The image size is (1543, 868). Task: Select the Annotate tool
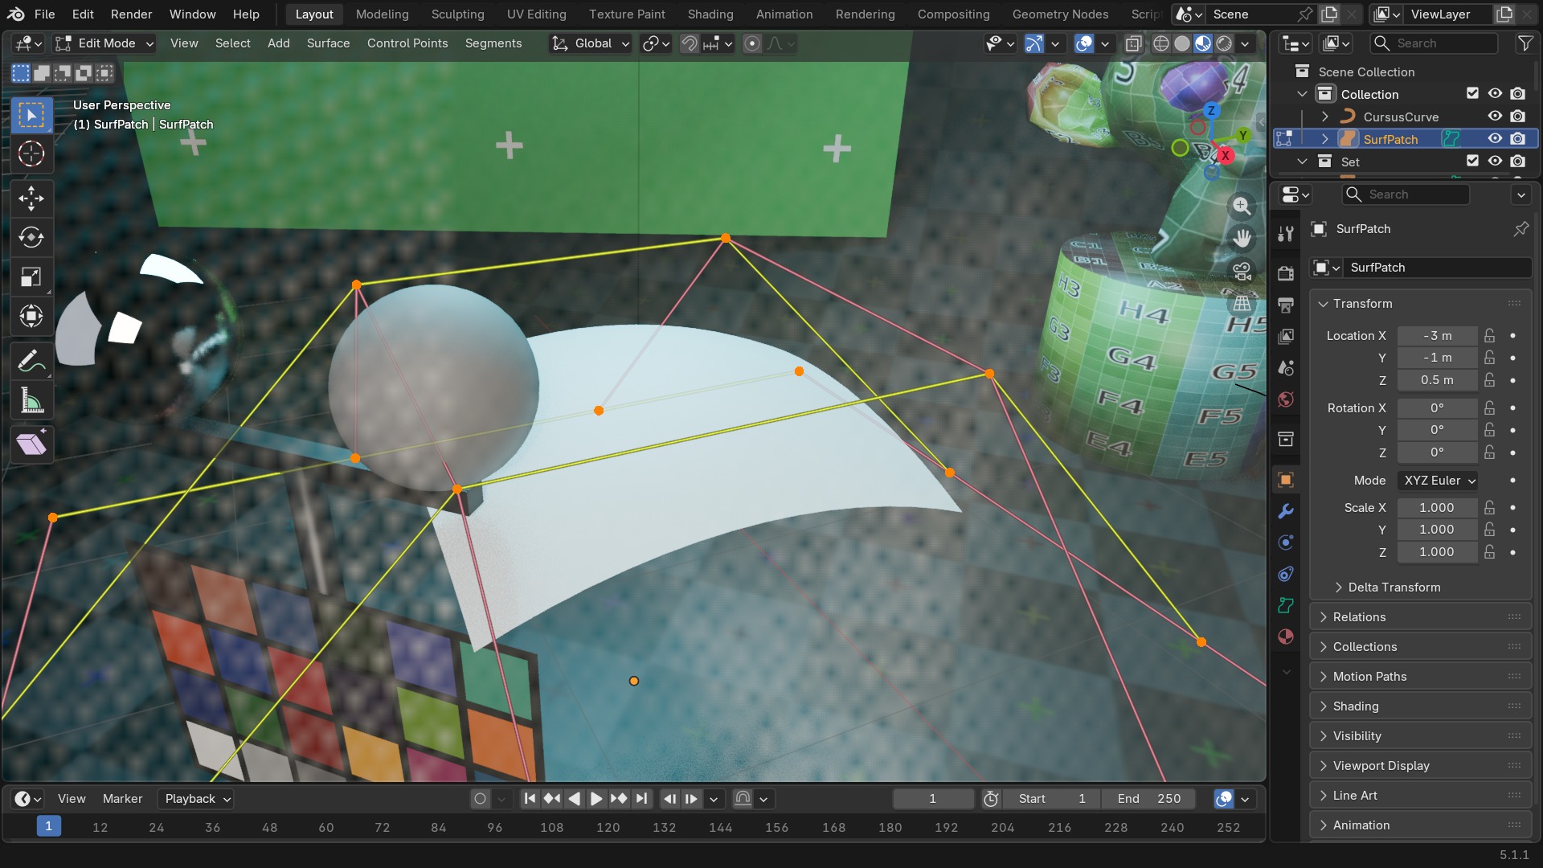point(31,361)
